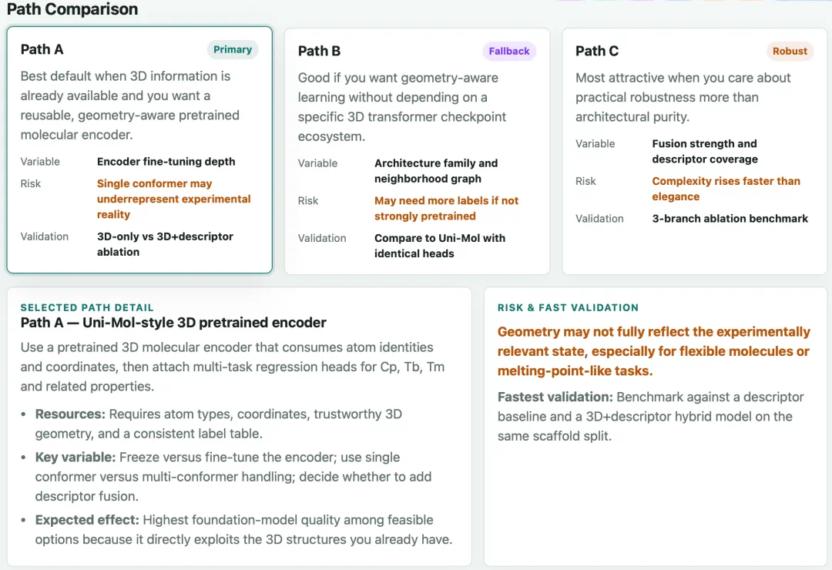Click the Uni-Mol-style 3D pretrained encoder heading

coord(173,322)
